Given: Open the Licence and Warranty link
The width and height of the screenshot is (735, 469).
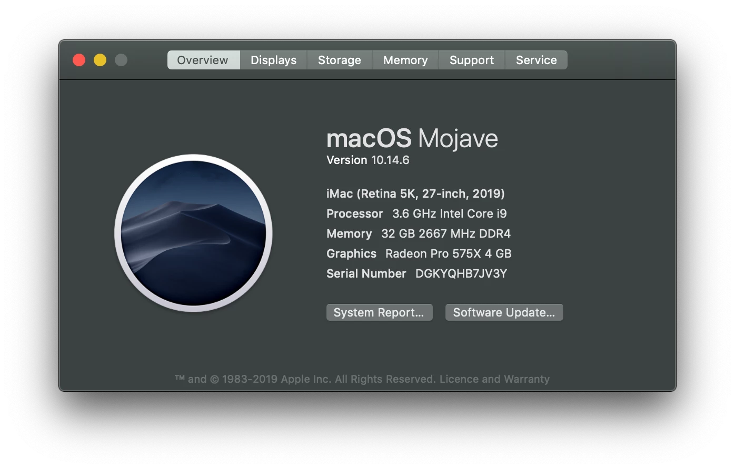Looking at the screenshot, I should [x=494, y=379].
